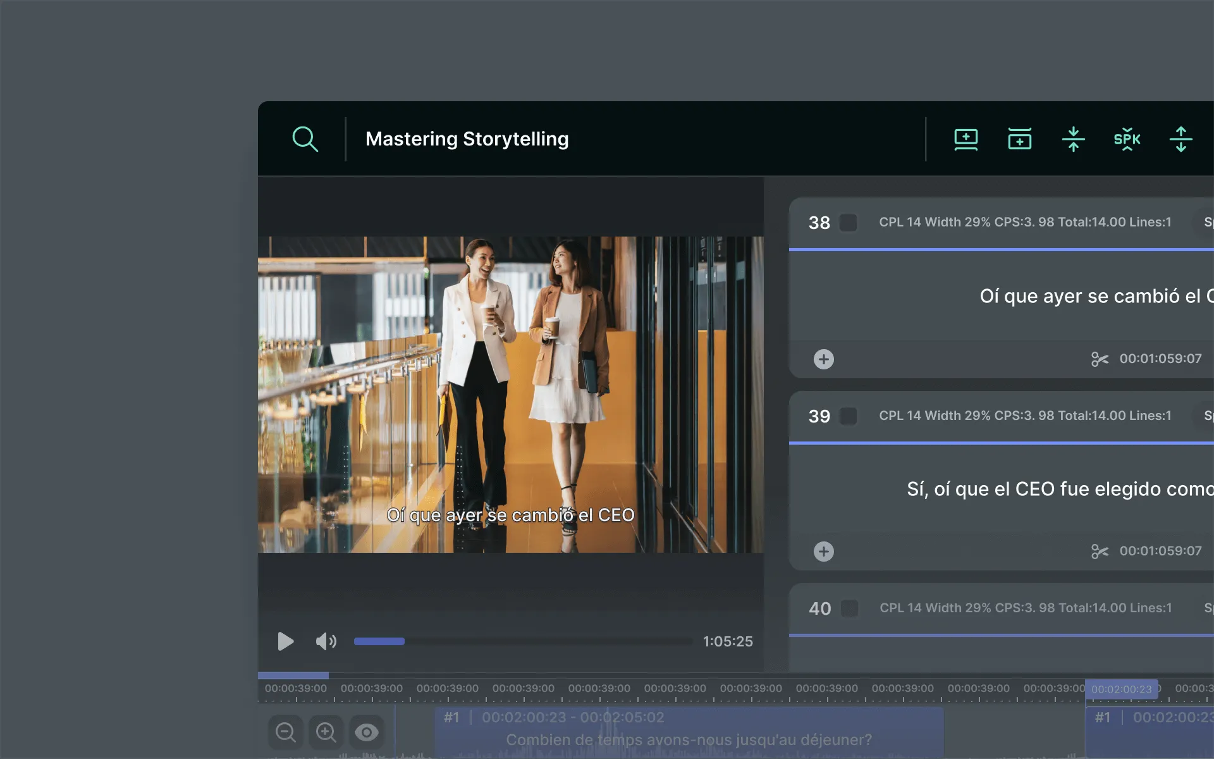This screenshot has width=1214, height=759.
Task: Click the video preview frame
Action: (511, 395)
